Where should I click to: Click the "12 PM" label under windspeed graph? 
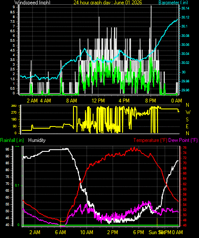click(x=98, y=100)
